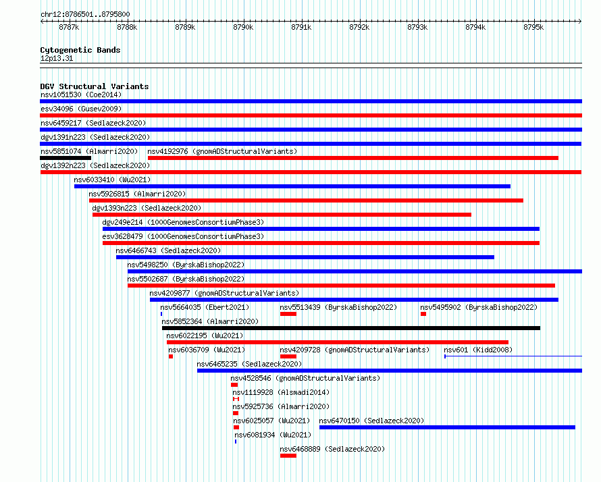This screenshot has height=482, width=601.
Task: Open nsv5926815 (Almarri2020) variant label
Action: coord(137,194)
